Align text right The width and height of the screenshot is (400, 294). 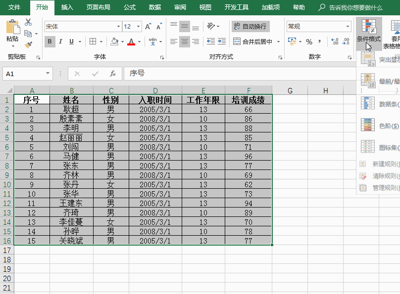[x=196, y=42]
